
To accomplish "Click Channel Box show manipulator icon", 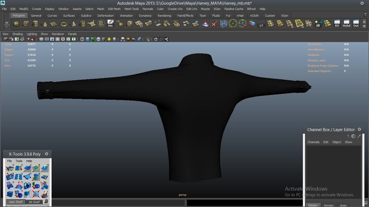I will pos(348,136).
